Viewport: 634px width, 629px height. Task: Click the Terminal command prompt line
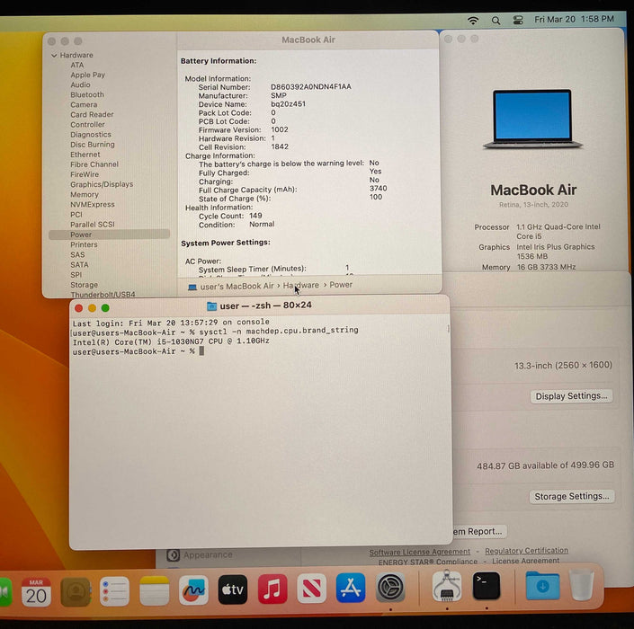pyautogui.click(x=138, y=351)
